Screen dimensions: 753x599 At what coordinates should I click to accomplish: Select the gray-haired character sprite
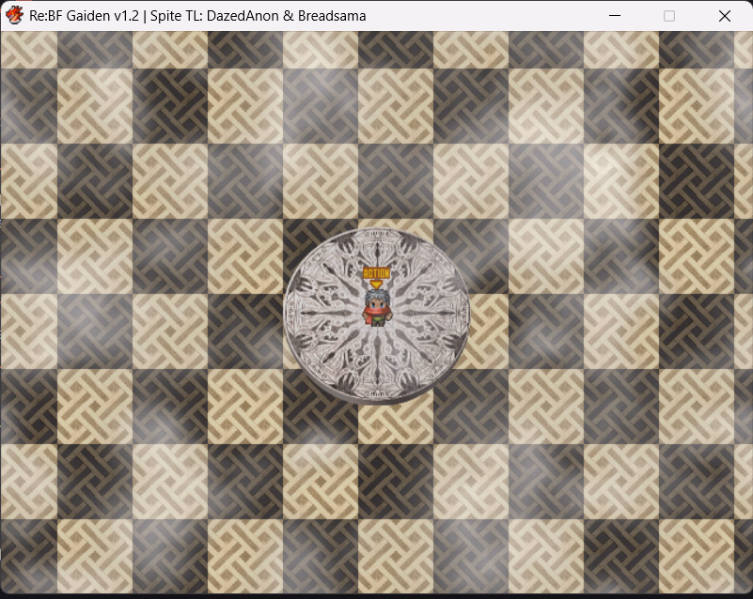pyautogui.click(x=376, y=305)
